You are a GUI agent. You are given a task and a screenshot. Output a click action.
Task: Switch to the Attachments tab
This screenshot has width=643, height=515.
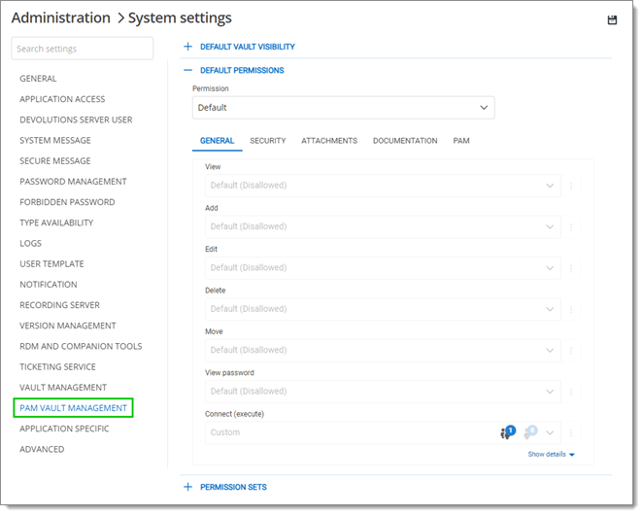click(x=329, y=141)
